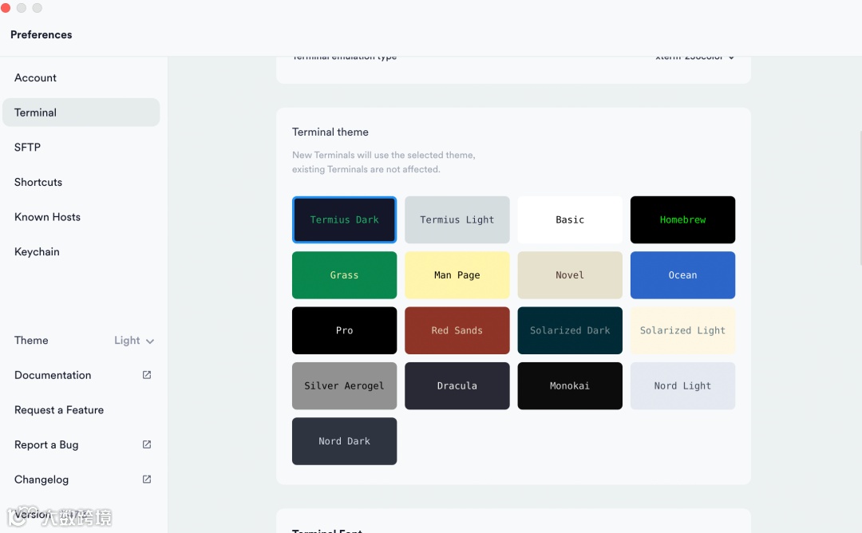This screenshot has height=533, width=862.
Task: Open the Keychain section
Action: point(81,251)
